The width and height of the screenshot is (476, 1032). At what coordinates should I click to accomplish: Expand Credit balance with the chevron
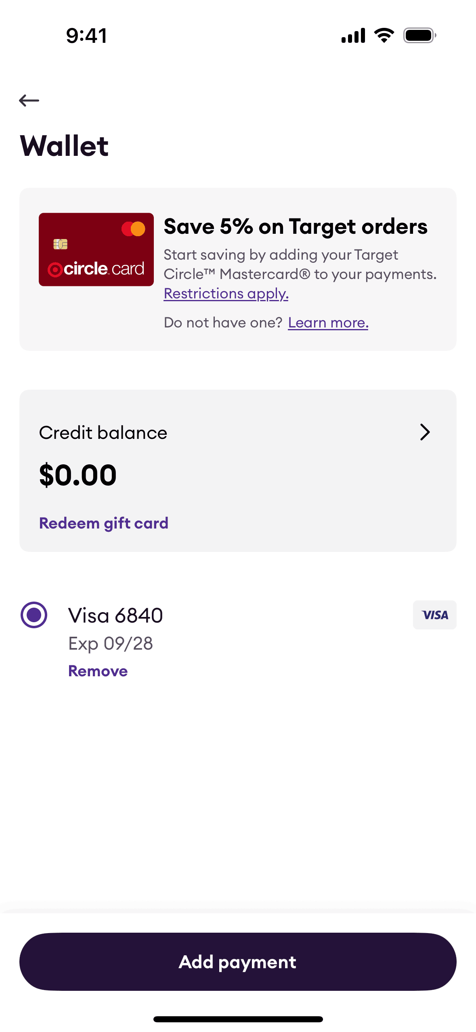(425, 432)
